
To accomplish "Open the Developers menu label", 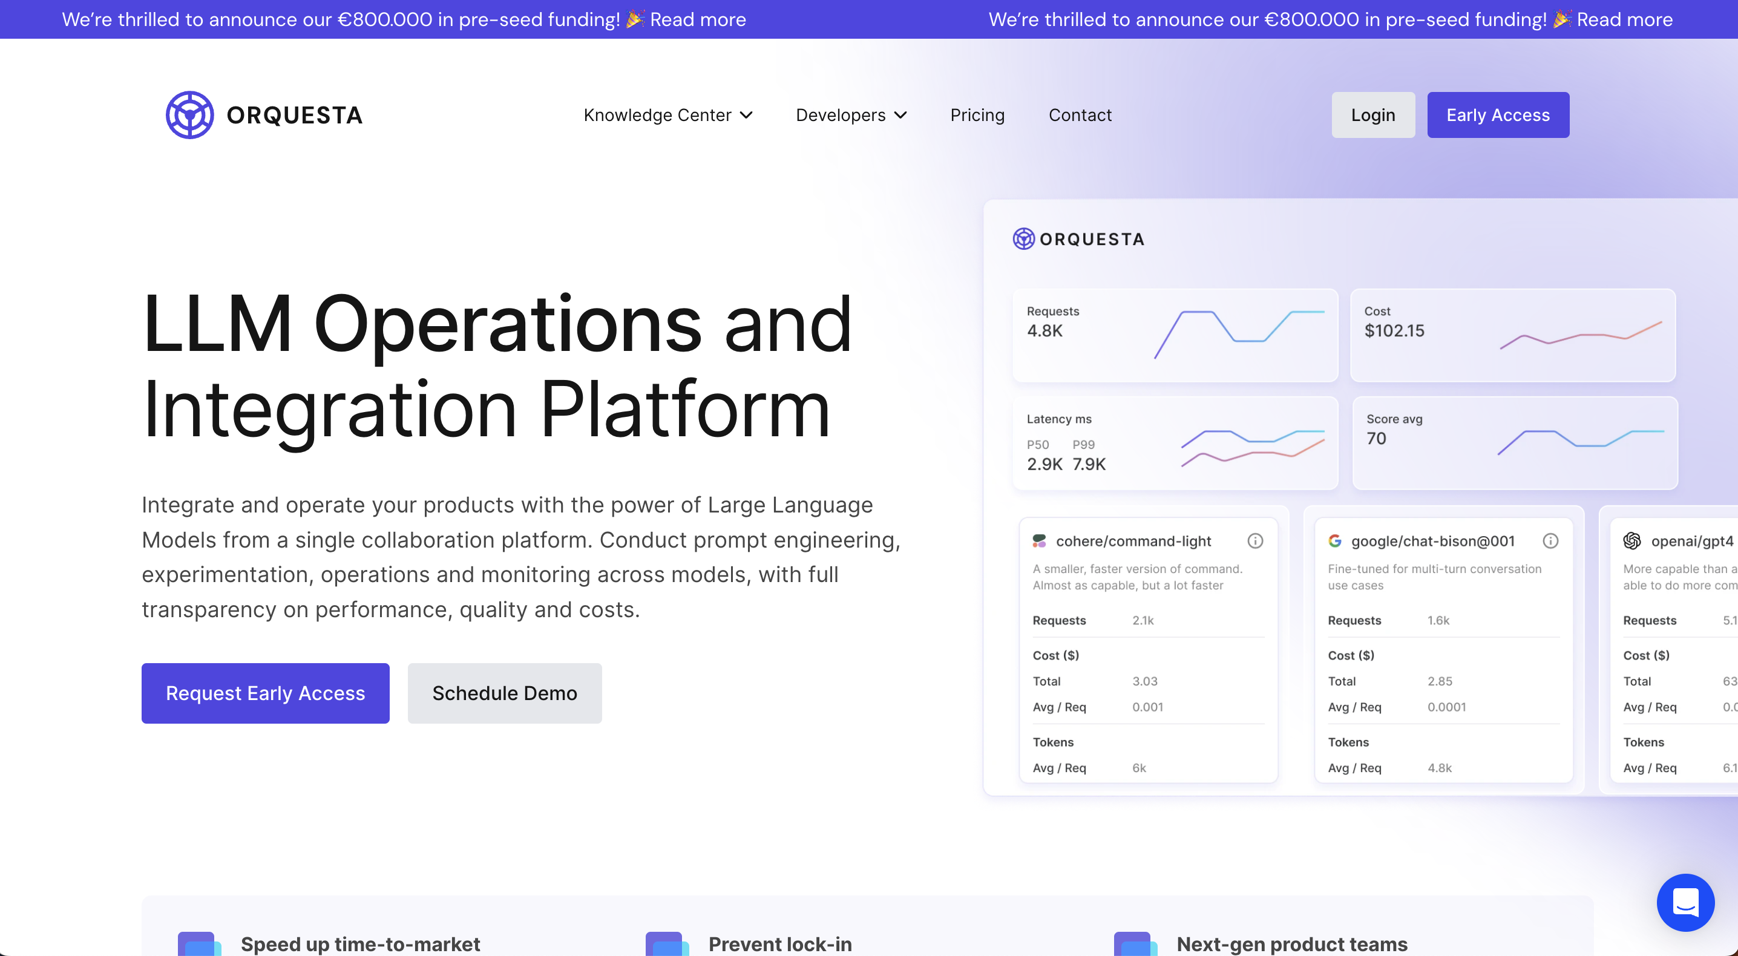I will pyautogui.click(x=840, y=116).
